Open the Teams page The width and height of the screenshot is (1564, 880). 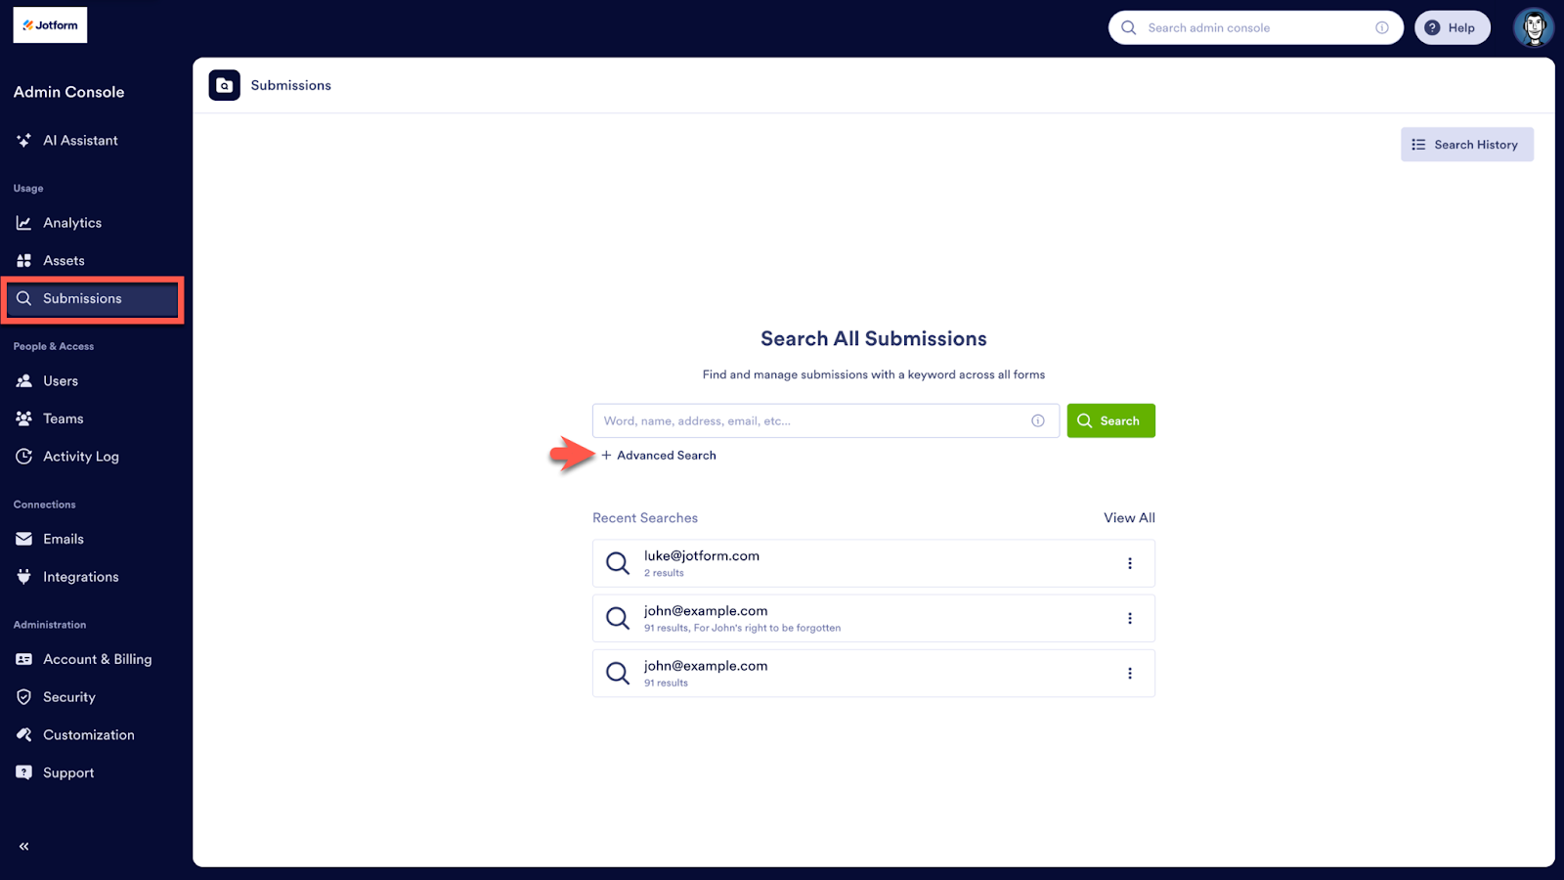[x=63, y=418]
